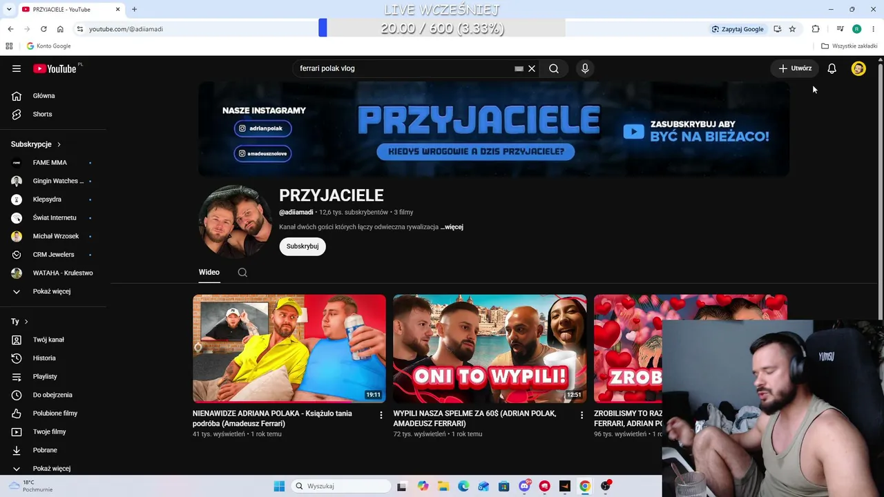884x497 pixels.
Task: Subscribe with the Subskrybuj button
Action: [x=302, y=246]
